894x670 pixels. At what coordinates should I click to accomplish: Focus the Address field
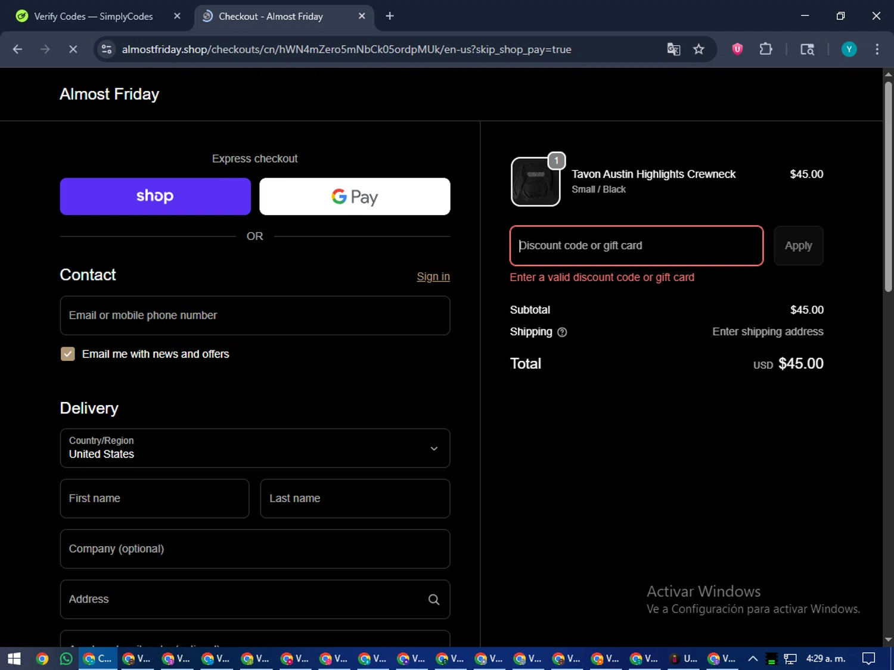tap(255, 600)
